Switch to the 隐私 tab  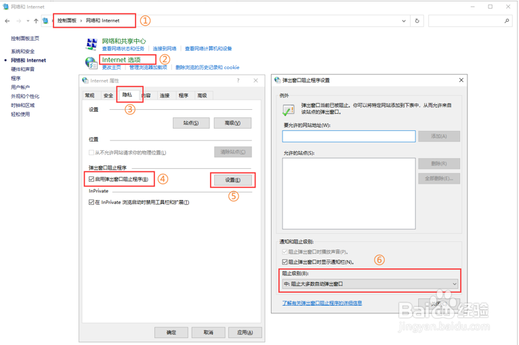point(127,95)
